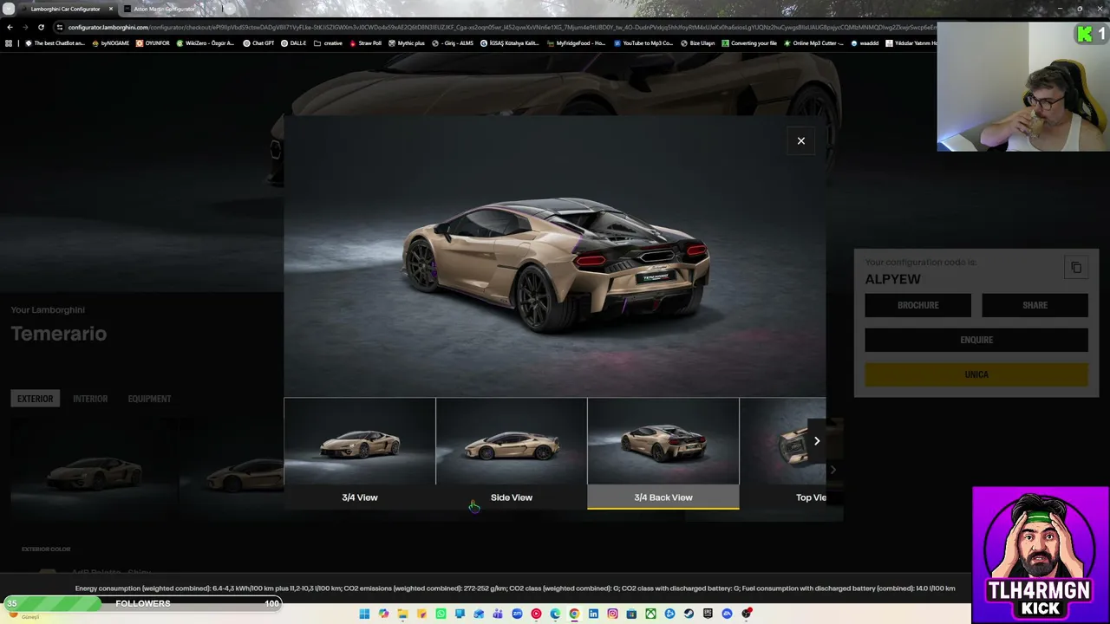Open the DALL-E bookmark
This screenshot has width=1110, height=624.
(294, 43)
